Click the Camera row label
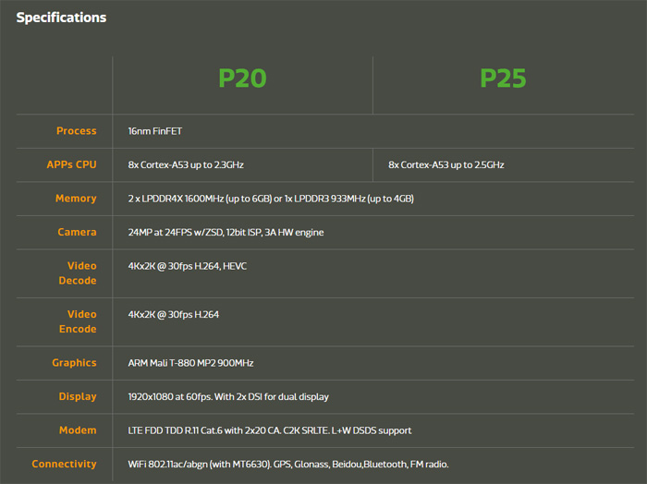The image size is (647, 484). [77, 232]
